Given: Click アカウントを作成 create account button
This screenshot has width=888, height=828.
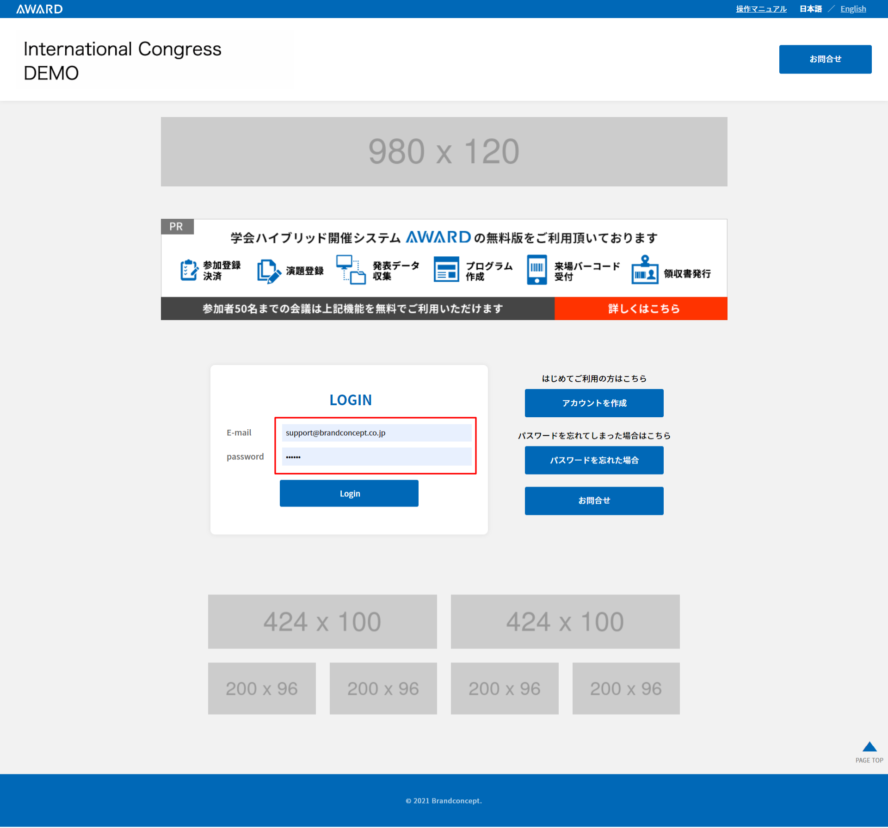Looking at the screenshot, I should point(594,403).
